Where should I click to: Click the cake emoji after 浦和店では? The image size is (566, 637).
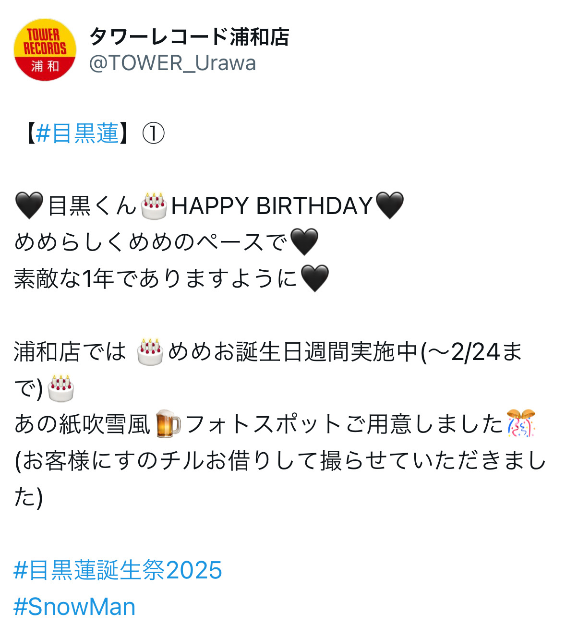tap(150, 352)
